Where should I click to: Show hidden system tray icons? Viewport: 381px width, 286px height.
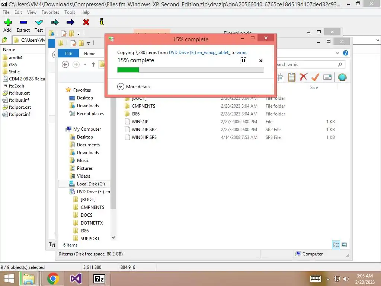pyautogui.click(x=328, y=279)
